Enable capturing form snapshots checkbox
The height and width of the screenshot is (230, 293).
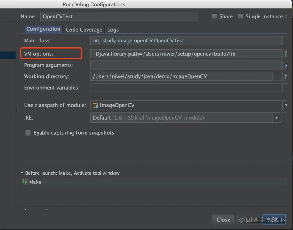pos(28,133)
